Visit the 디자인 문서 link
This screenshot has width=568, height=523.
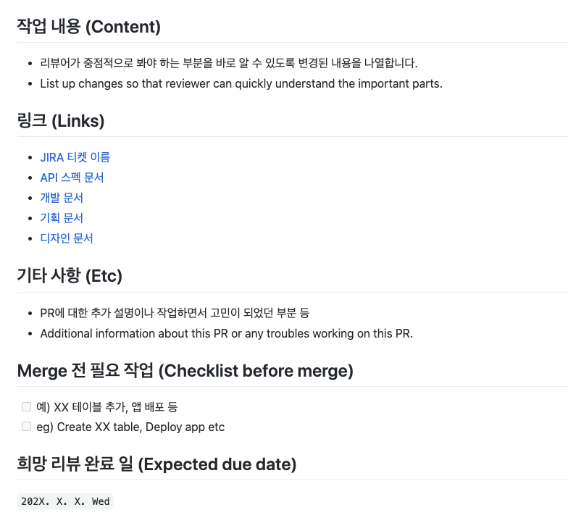[x=67, y=238]
